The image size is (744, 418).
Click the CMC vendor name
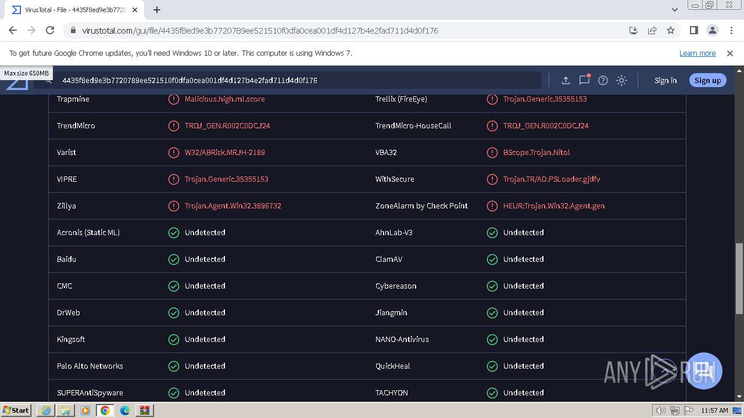[65, 286]
